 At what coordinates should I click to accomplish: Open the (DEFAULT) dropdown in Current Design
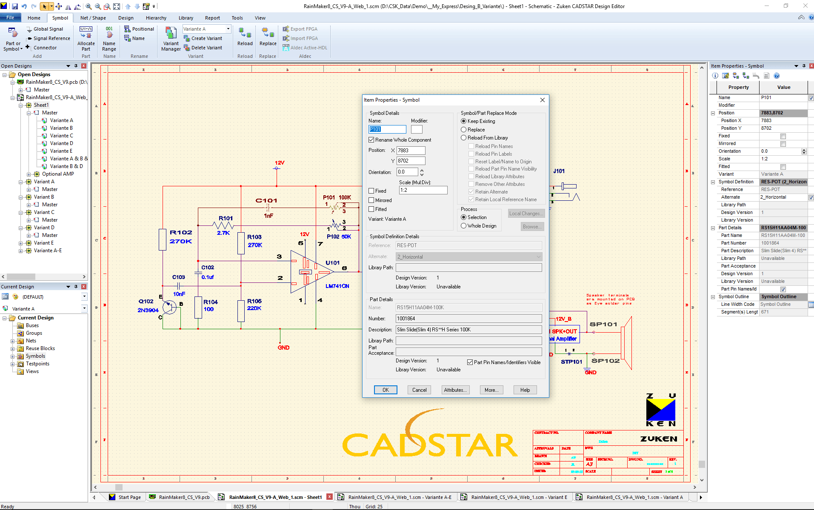[x=84, y=296]
